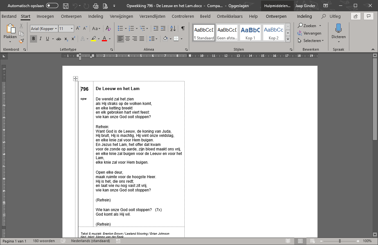Sort the text alphabetically with the A-Z icon

(173, 28)
